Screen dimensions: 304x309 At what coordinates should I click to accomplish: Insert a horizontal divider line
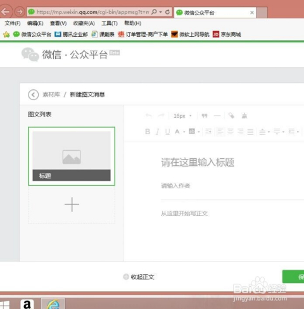(x=217, y=116)
